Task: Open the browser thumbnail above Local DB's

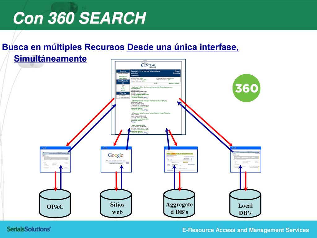Action: pos(245,160)
